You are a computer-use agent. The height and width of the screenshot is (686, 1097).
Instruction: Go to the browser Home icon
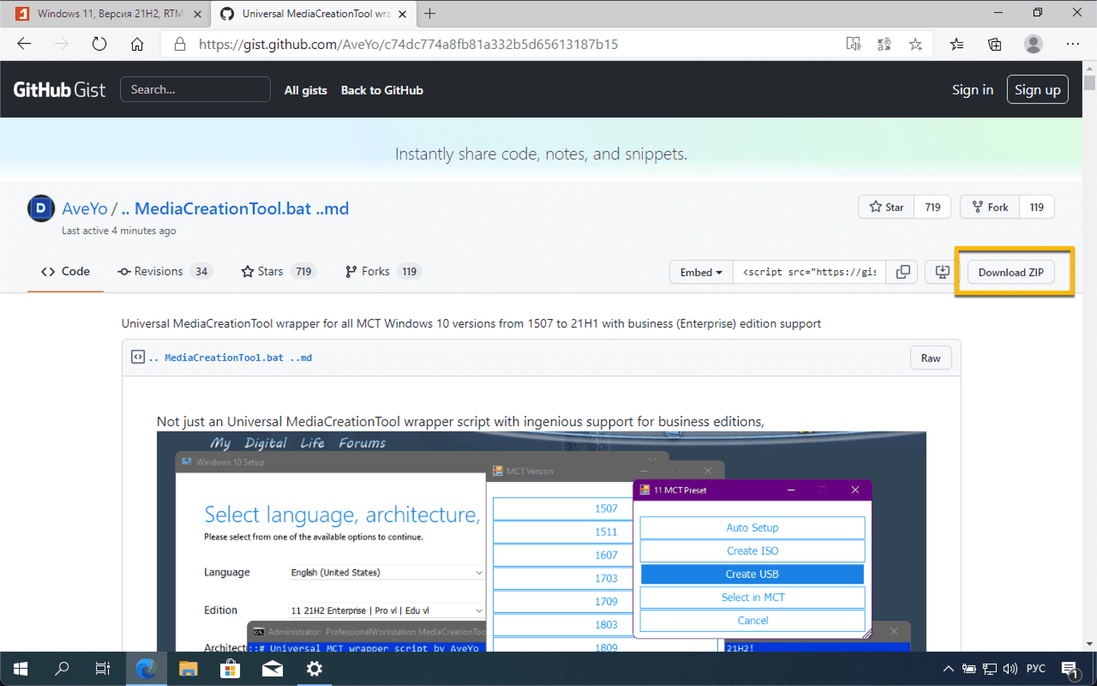point(137,44)
